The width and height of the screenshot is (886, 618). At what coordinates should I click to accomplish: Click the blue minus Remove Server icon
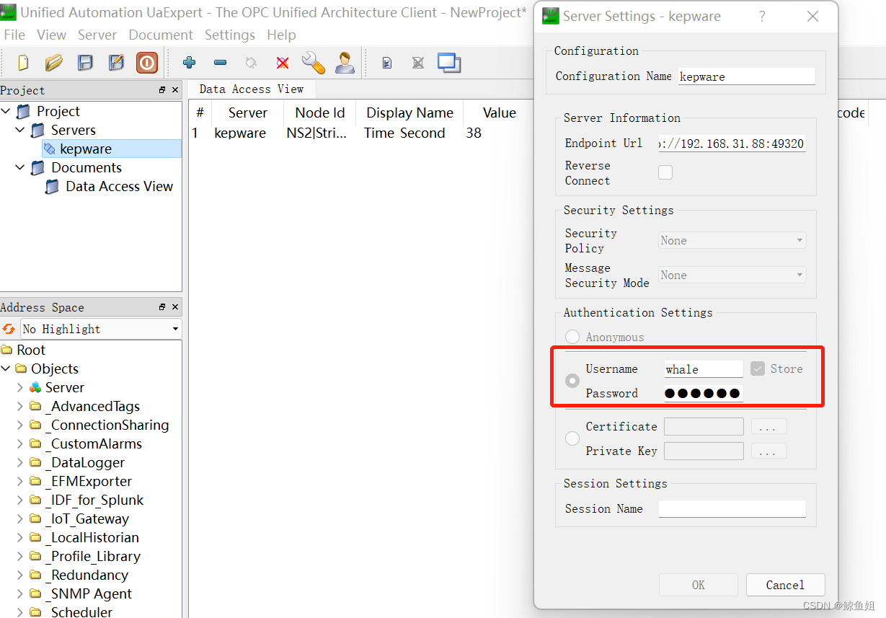click(221, 63)
